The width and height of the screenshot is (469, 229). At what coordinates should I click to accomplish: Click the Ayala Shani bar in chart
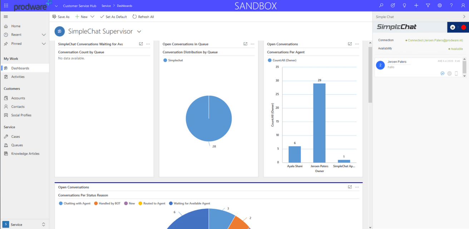[295, 154]
